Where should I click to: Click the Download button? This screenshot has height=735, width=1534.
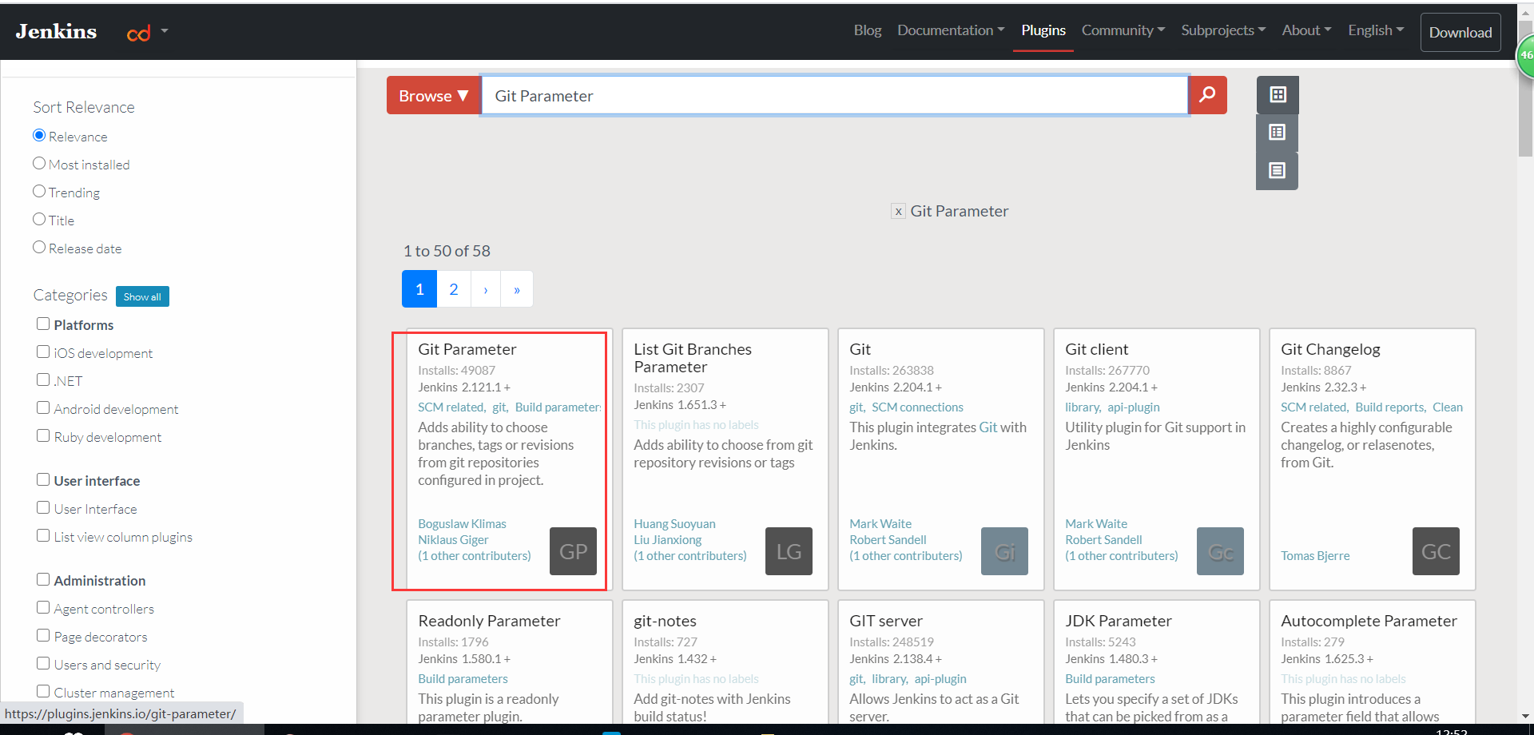tap(1460, 33)
